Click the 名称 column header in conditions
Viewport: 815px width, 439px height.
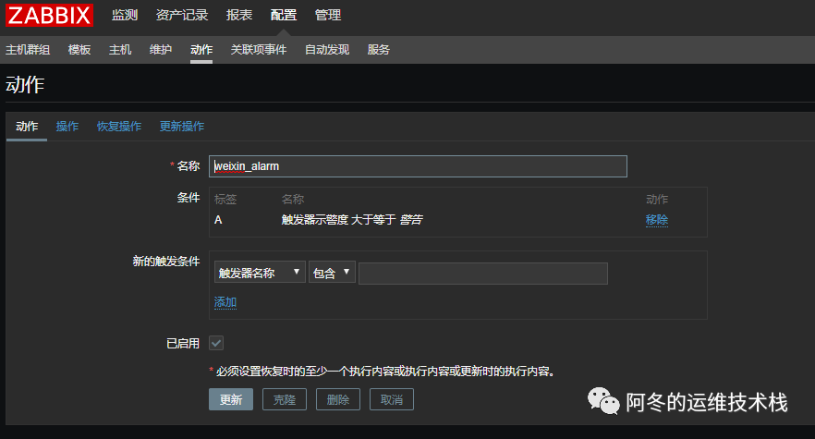(x=293, y=200)
